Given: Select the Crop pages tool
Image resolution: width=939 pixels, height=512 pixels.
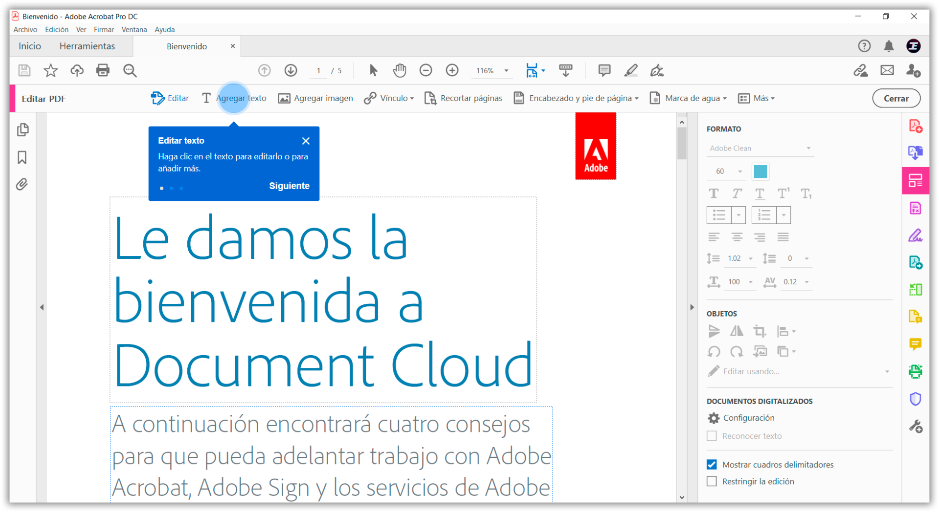Looking at the screenshot, I should click(x=463, y=98).
